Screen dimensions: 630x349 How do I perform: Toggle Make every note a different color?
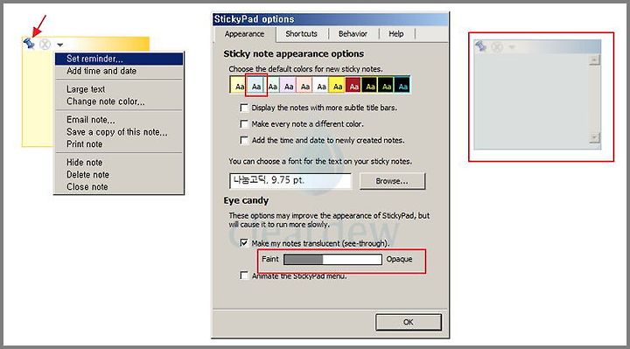point(244,123)
